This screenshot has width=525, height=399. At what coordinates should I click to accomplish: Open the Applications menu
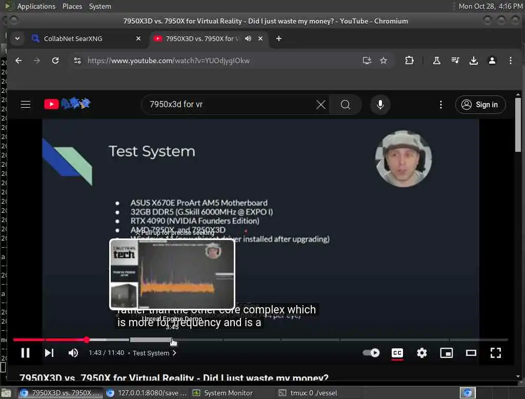click(36, 6)
